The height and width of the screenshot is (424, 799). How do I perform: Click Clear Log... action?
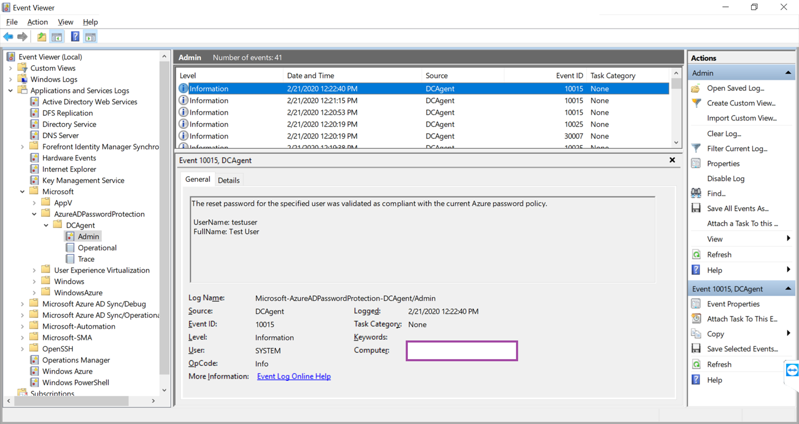724,134
